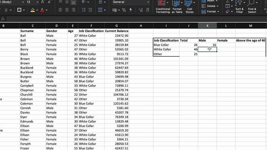
Task: Select the surname cell Edmunds
Action: click(33, 121)
